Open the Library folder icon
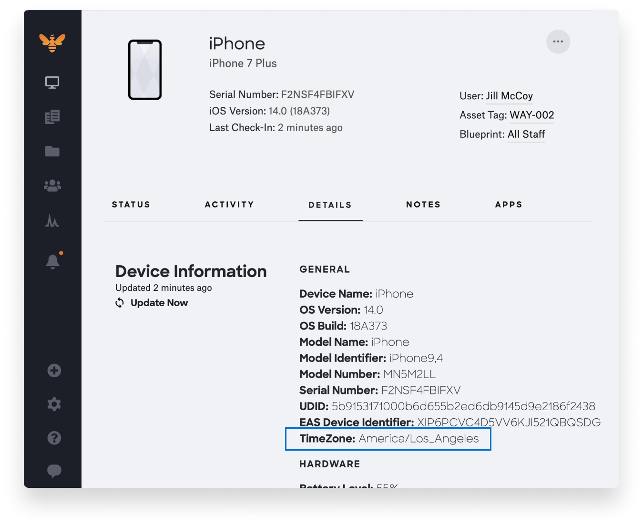 52,151
